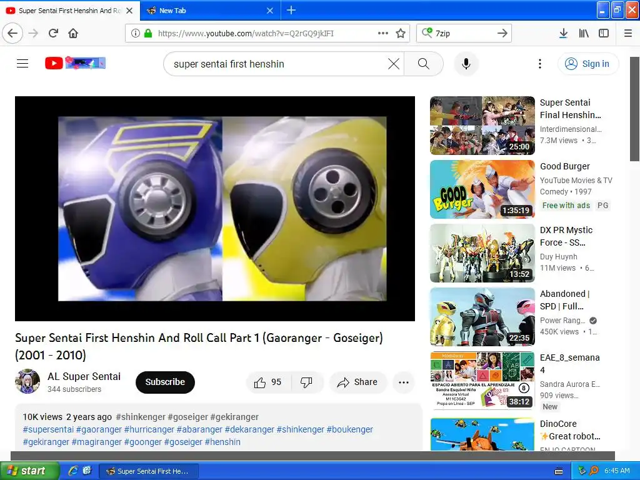640x480 pixels.
Task: Sign in to YouTube
Action: (588, 64)
